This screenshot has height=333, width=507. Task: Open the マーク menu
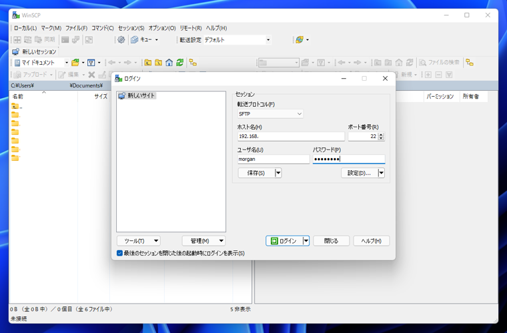[51, 28]
